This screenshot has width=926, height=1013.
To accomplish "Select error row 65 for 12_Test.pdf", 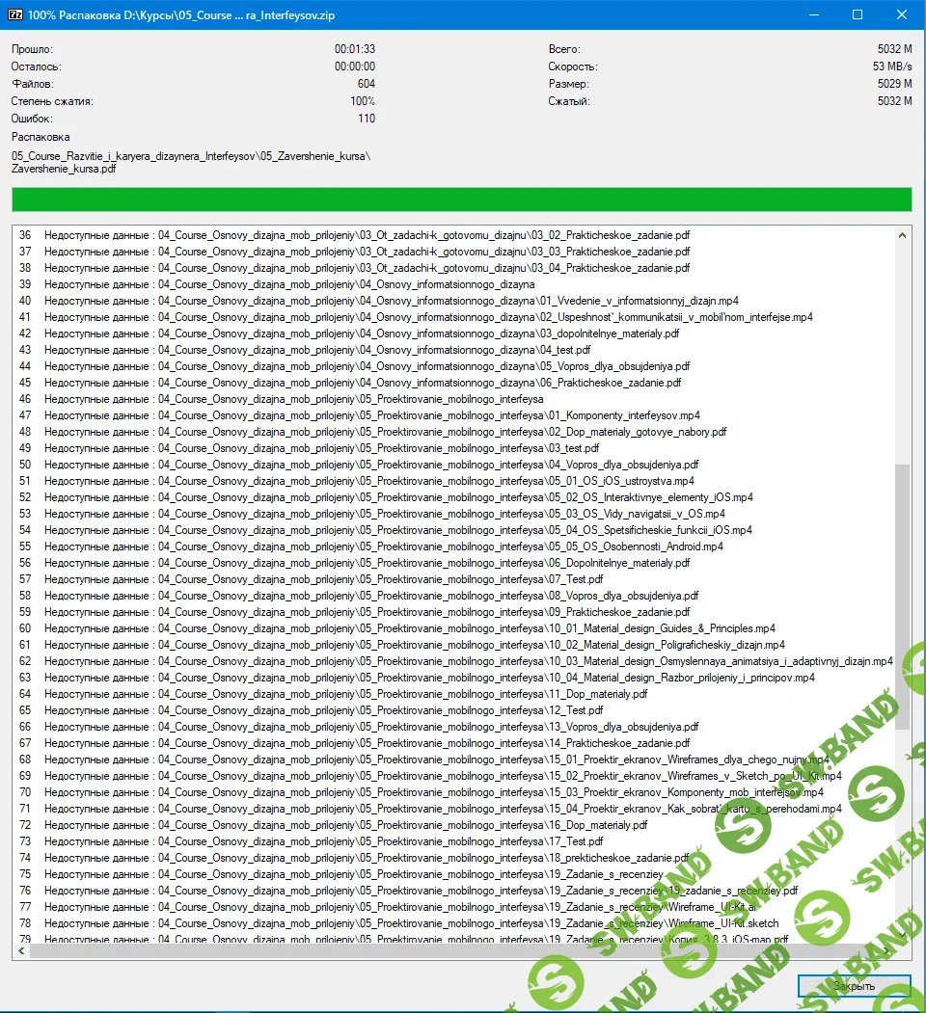I will (367, 710).
